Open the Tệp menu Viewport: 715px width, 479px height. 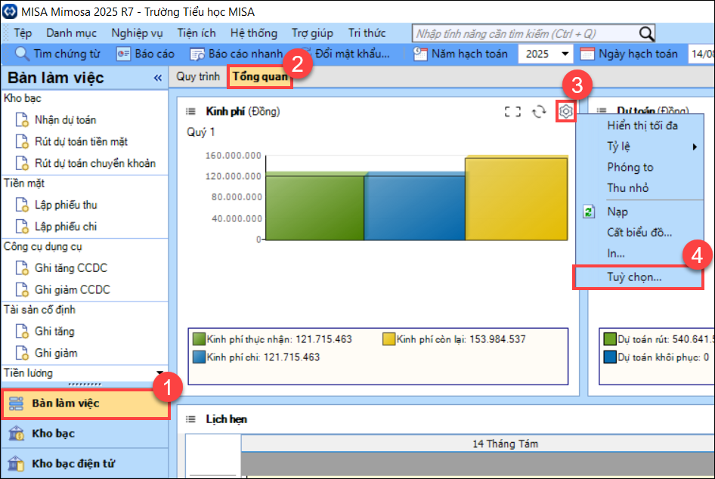tap(23, 33)
